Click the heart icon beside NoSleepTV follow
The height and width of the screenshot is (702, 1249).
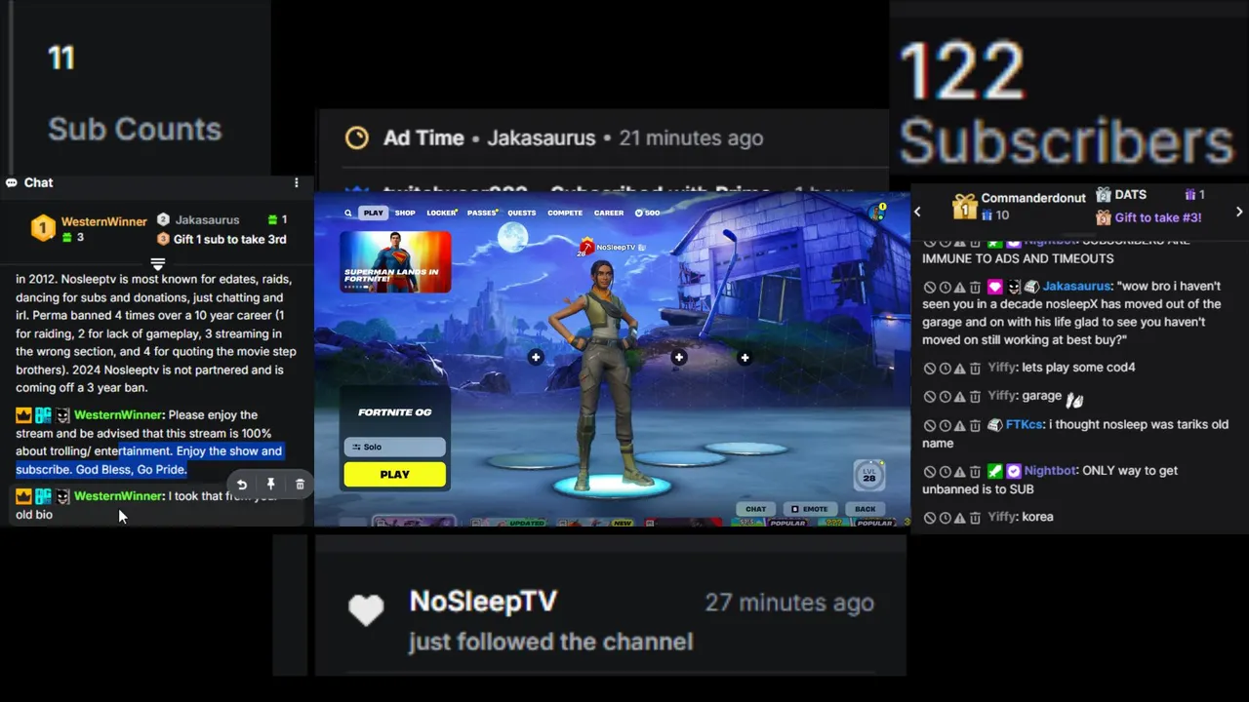point(367,609)
